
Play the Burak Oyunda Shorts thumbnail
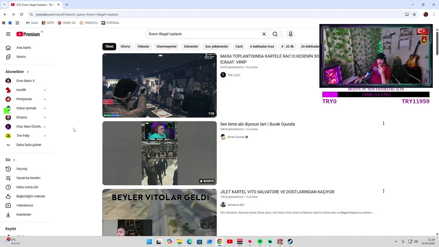(159, 153)
